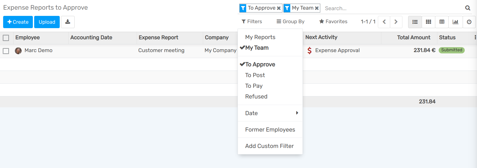Image resolution: width=477 pixels, height=168 pixels.
Task: Open the pivot table view
Action: 442,22
